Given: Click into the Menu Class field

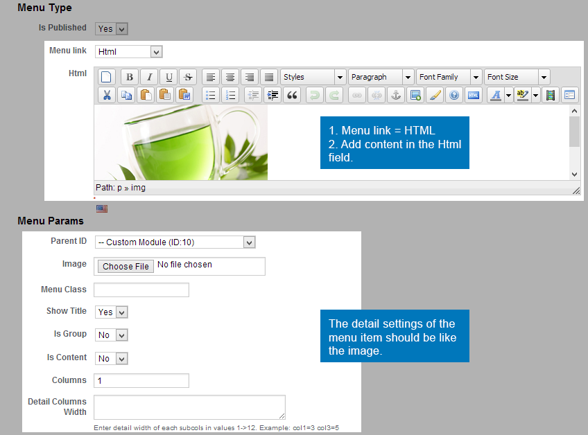Looking at the screenshot, I should coord(141,290).
